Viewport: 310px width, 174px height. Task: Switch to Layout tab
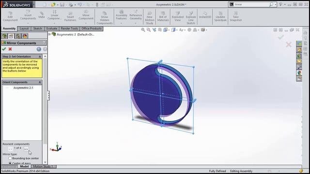(x=24, y=29)
